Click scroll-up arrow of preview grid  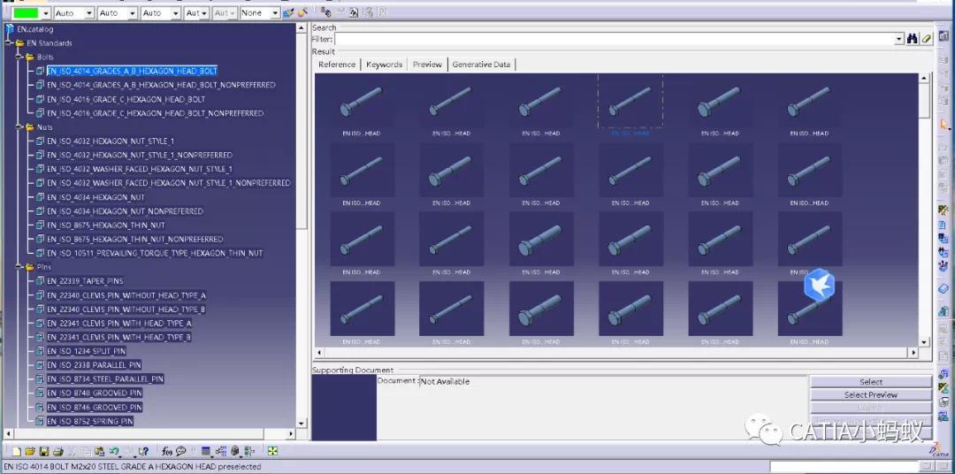(x=925, y=78)
